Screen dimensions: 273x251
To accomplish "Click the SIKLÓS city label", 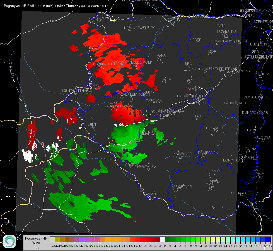I will (x=216, y=207).
